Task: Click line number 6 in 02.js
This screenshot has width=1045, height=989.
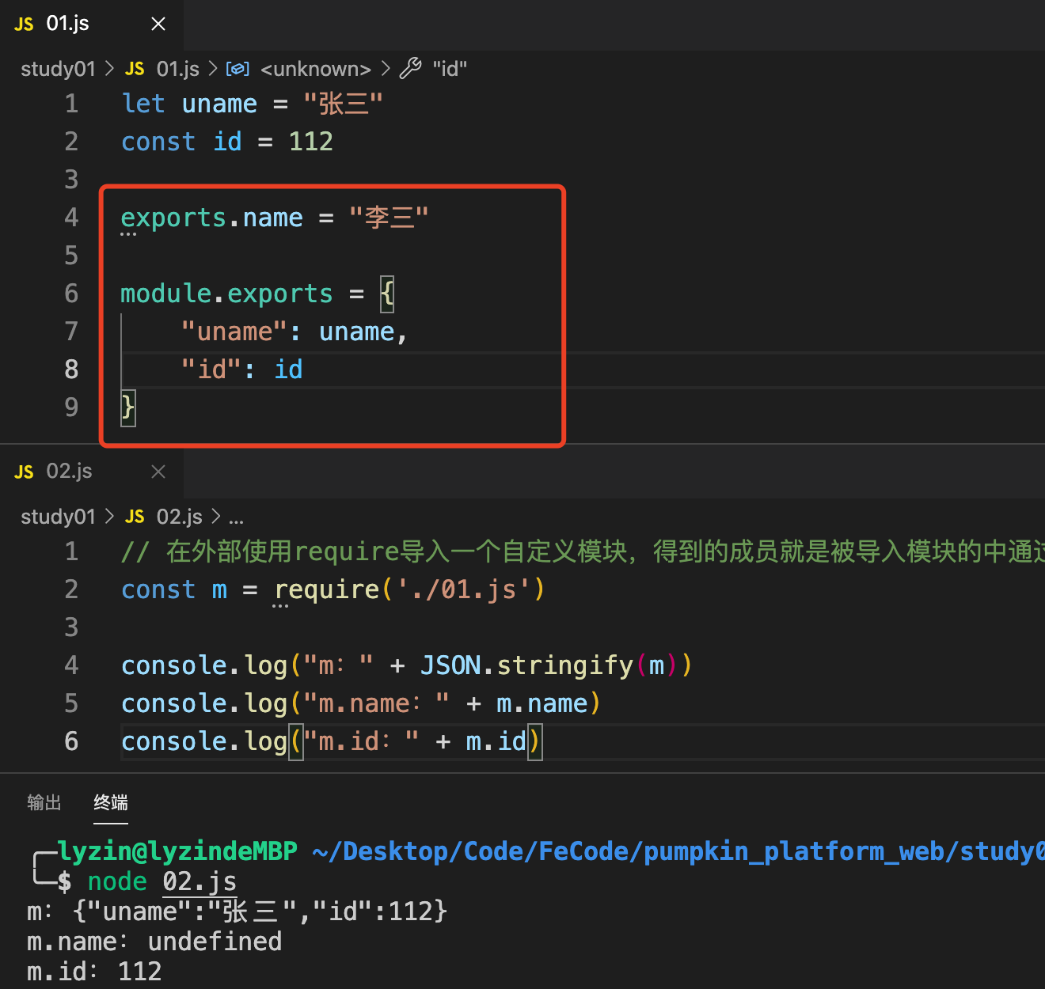Action: point(71,741)
